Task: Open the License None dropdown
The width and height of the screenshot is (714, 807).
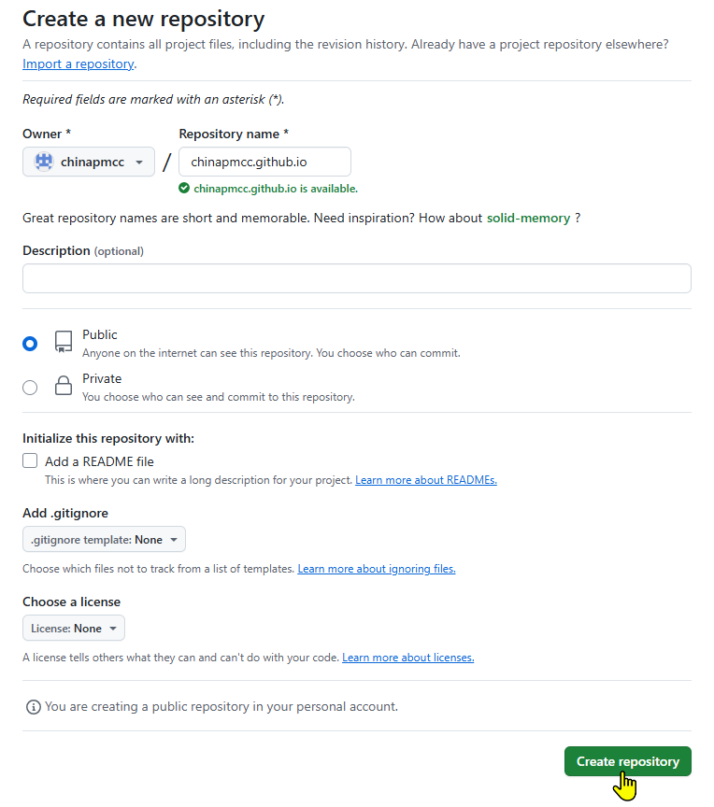Action: click(74, 629)
